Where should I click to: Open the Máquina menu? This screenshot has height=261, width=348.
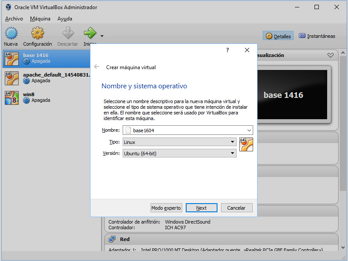(40, 19)
